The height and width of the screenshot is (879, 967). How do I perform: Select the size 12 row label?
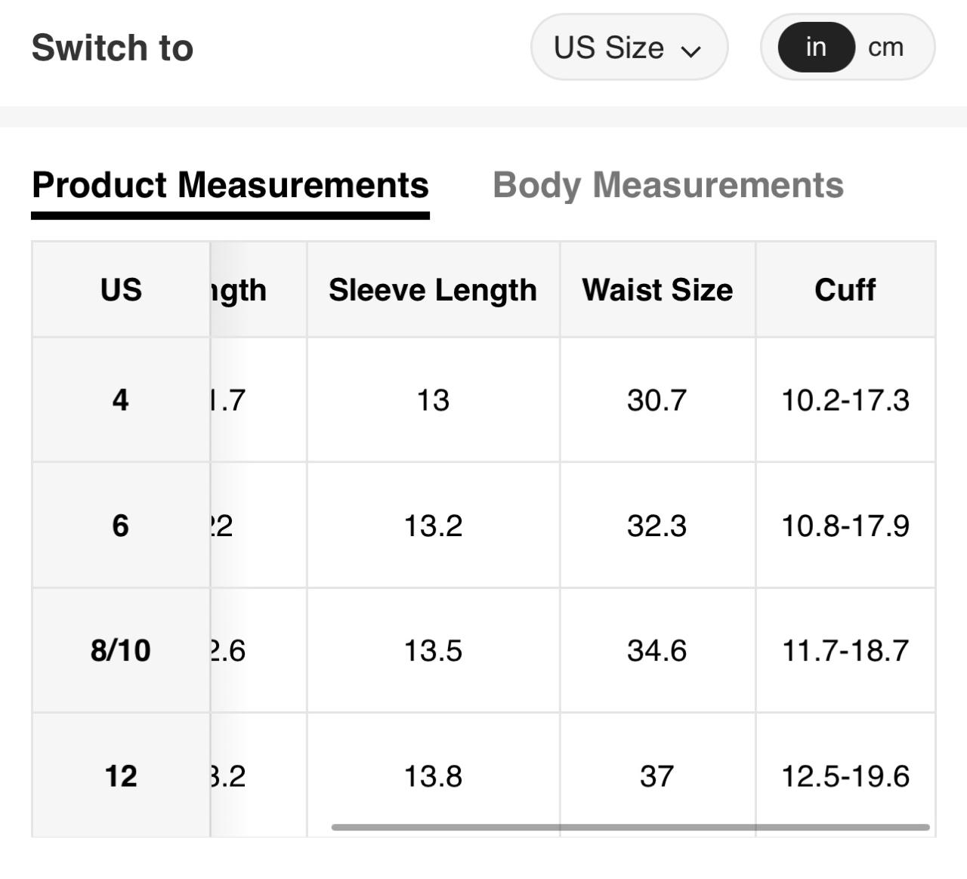pos(121,776)
